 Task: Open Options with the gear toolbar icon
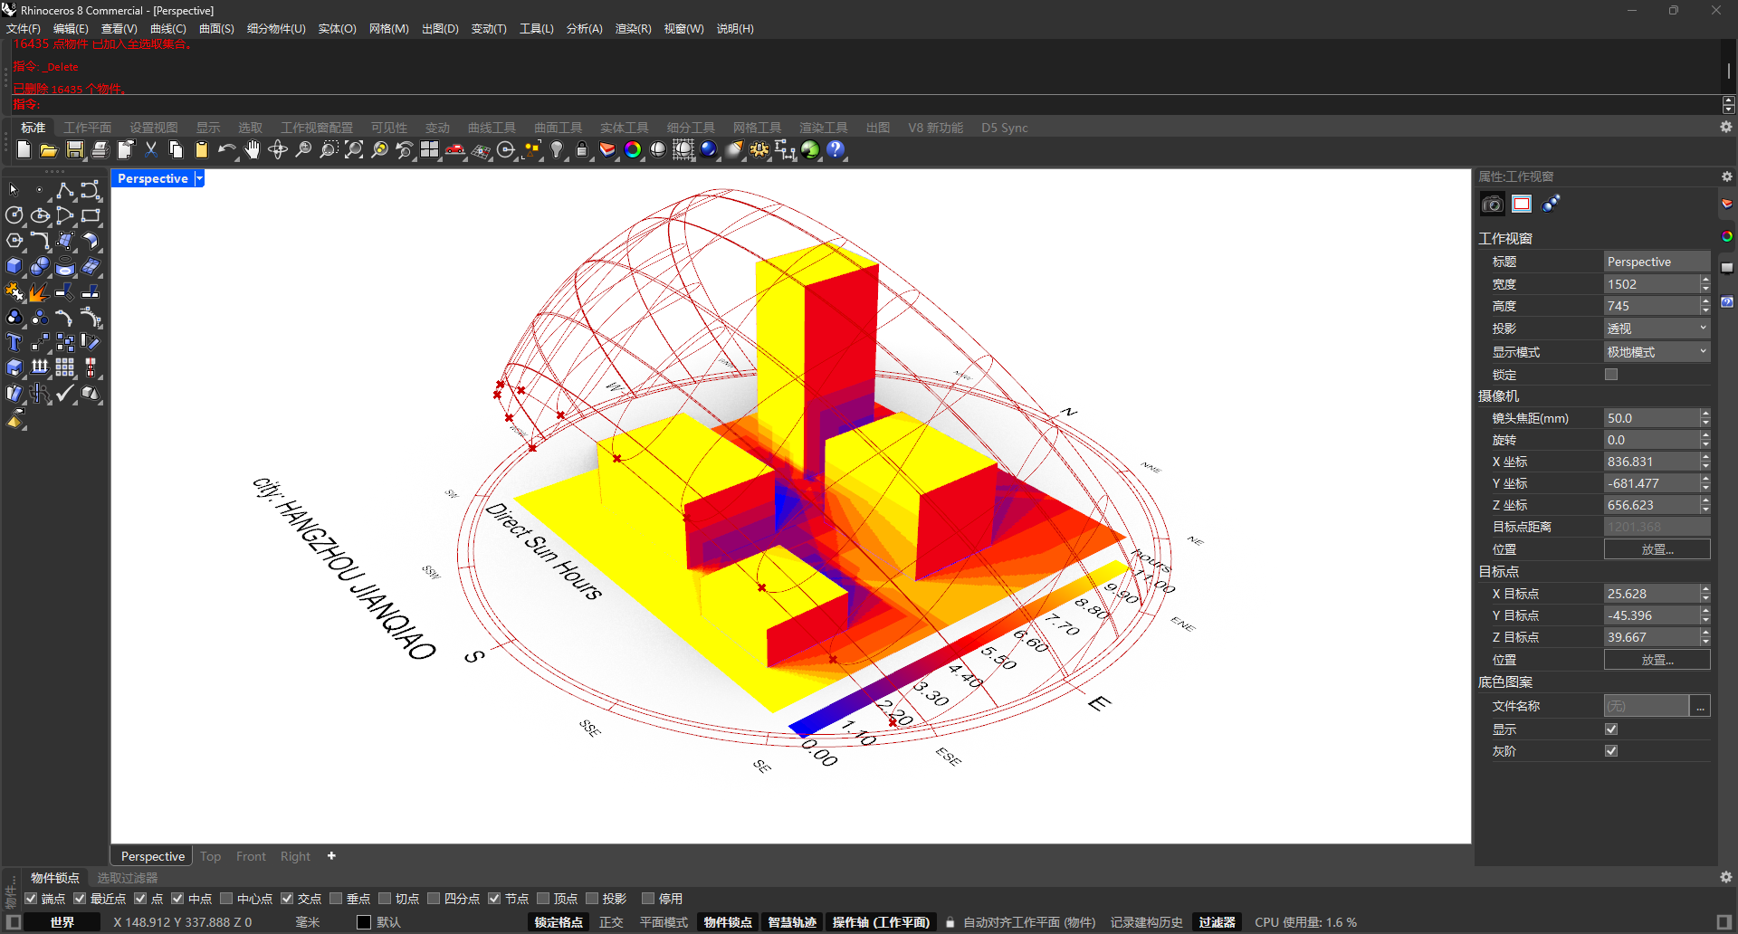pos(759,150)
